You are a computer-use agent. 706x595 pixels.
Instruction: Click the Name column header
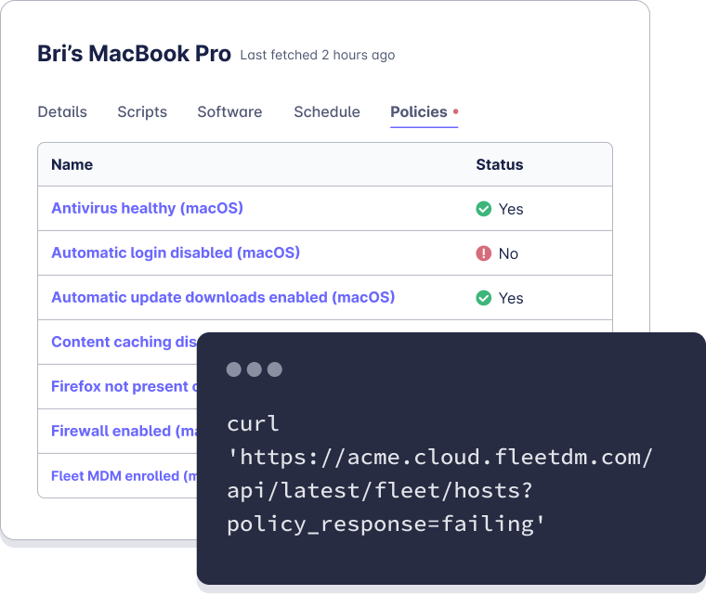tap(72, 165)
